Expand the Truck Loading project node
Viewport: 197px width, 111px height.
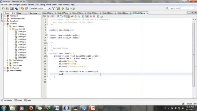tap(5, 71)
